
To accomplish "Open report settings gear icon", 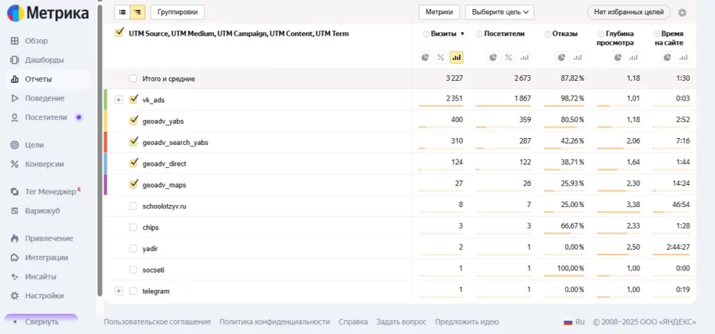I will point(682,12).
